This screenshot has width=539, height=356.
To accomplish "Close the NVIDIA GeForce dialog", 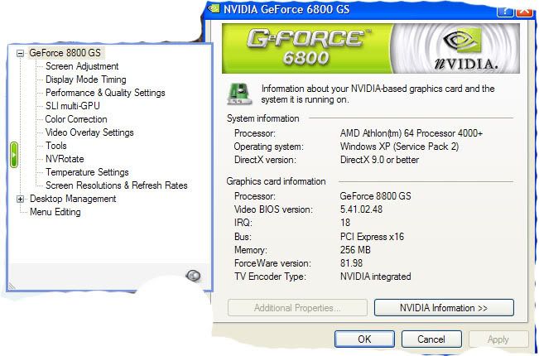I will click(x=524, y=10).
